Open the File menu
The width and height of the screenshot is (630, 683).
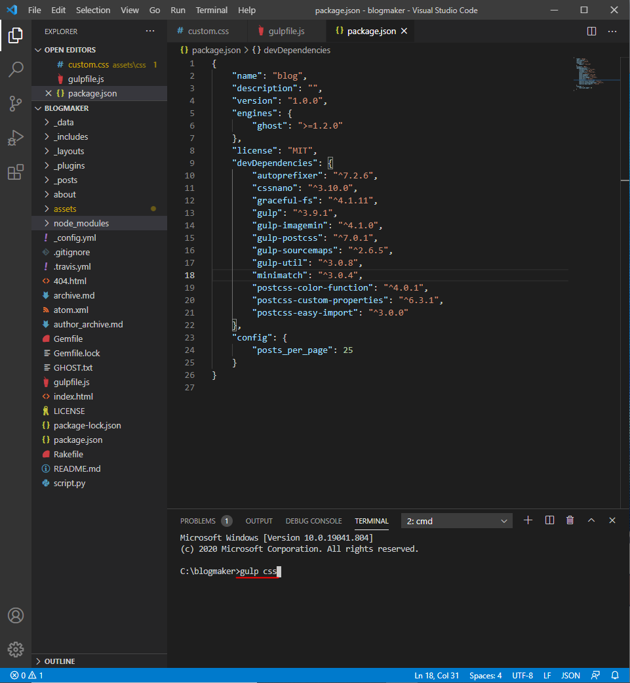point(34,10)
